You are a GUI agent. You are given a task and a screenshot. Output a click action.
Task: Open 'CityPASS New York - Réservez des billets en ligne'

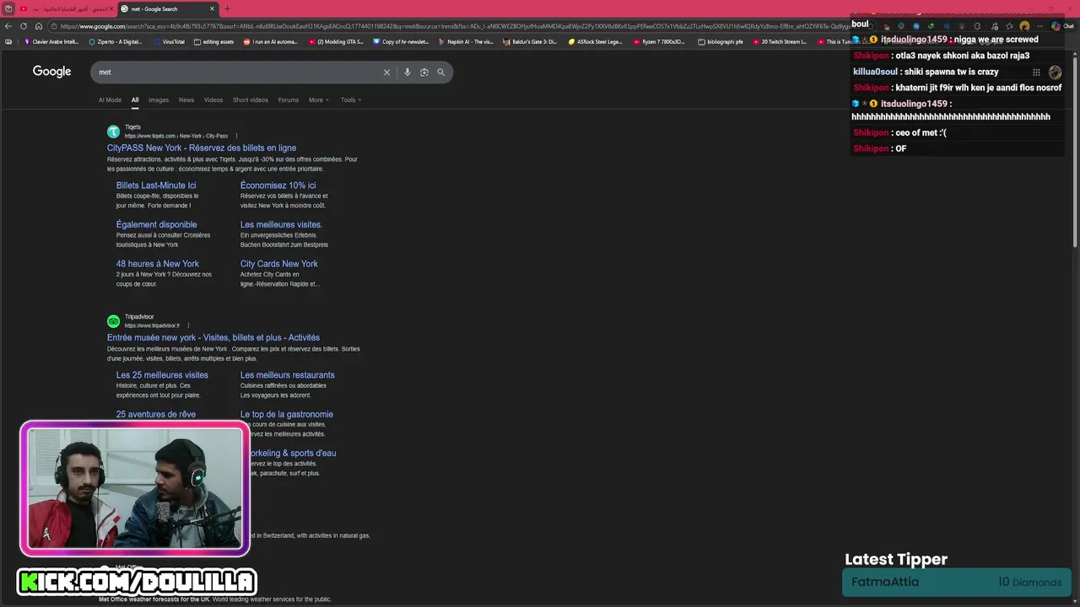click(x=202, y=148)
